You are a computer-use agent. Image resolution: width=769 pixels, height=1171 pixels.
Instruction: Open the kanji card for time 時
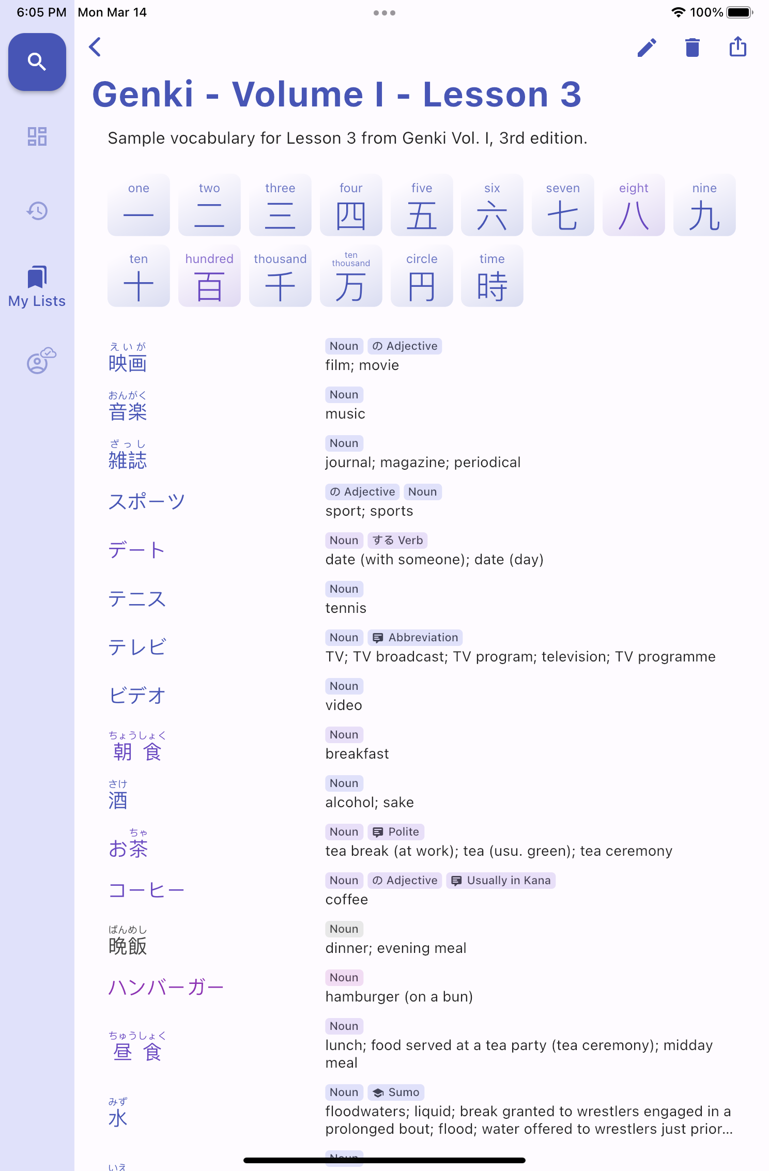pyautogui.click(x=492, y=276)
